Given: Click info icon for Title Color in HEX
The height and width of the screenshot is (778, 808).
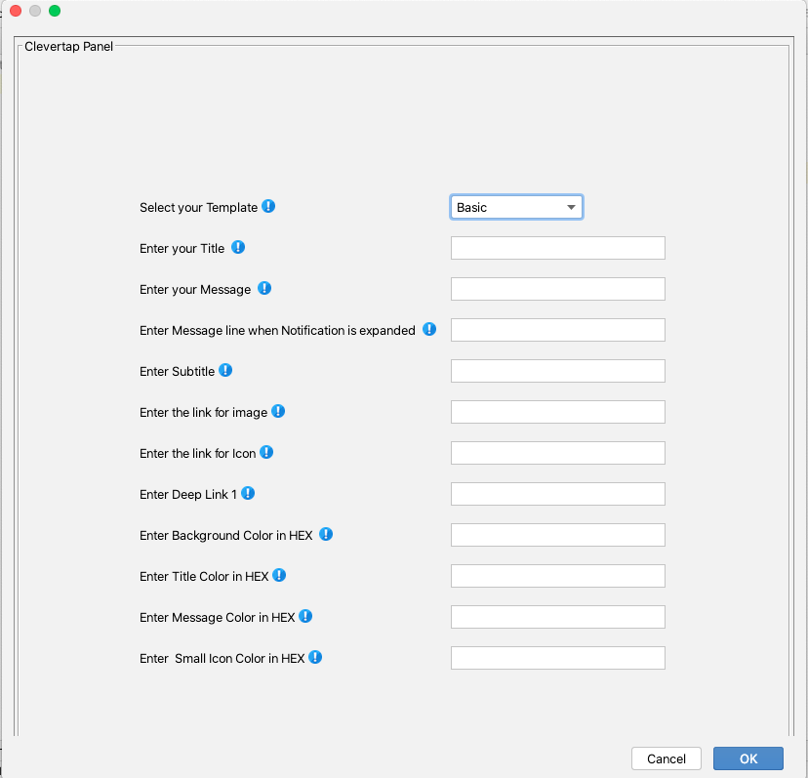Looking at the screenshot, I should tap(279, 575).
